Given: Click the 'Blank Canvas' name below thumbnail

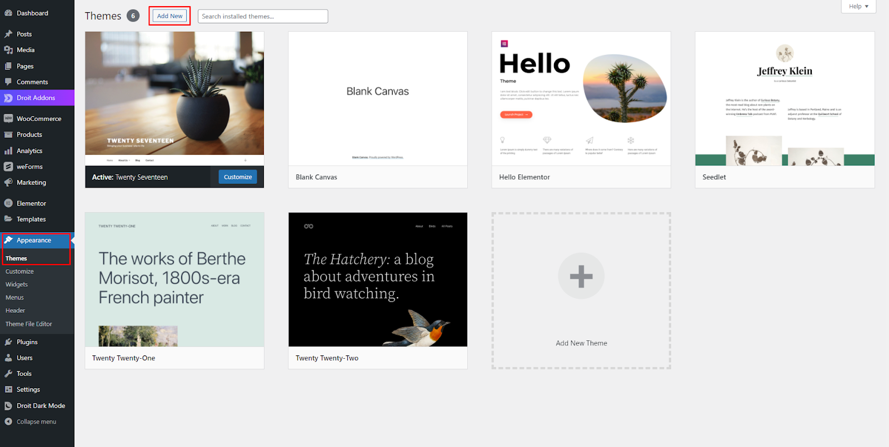Looking at the screenshot, I should (316, 177).
